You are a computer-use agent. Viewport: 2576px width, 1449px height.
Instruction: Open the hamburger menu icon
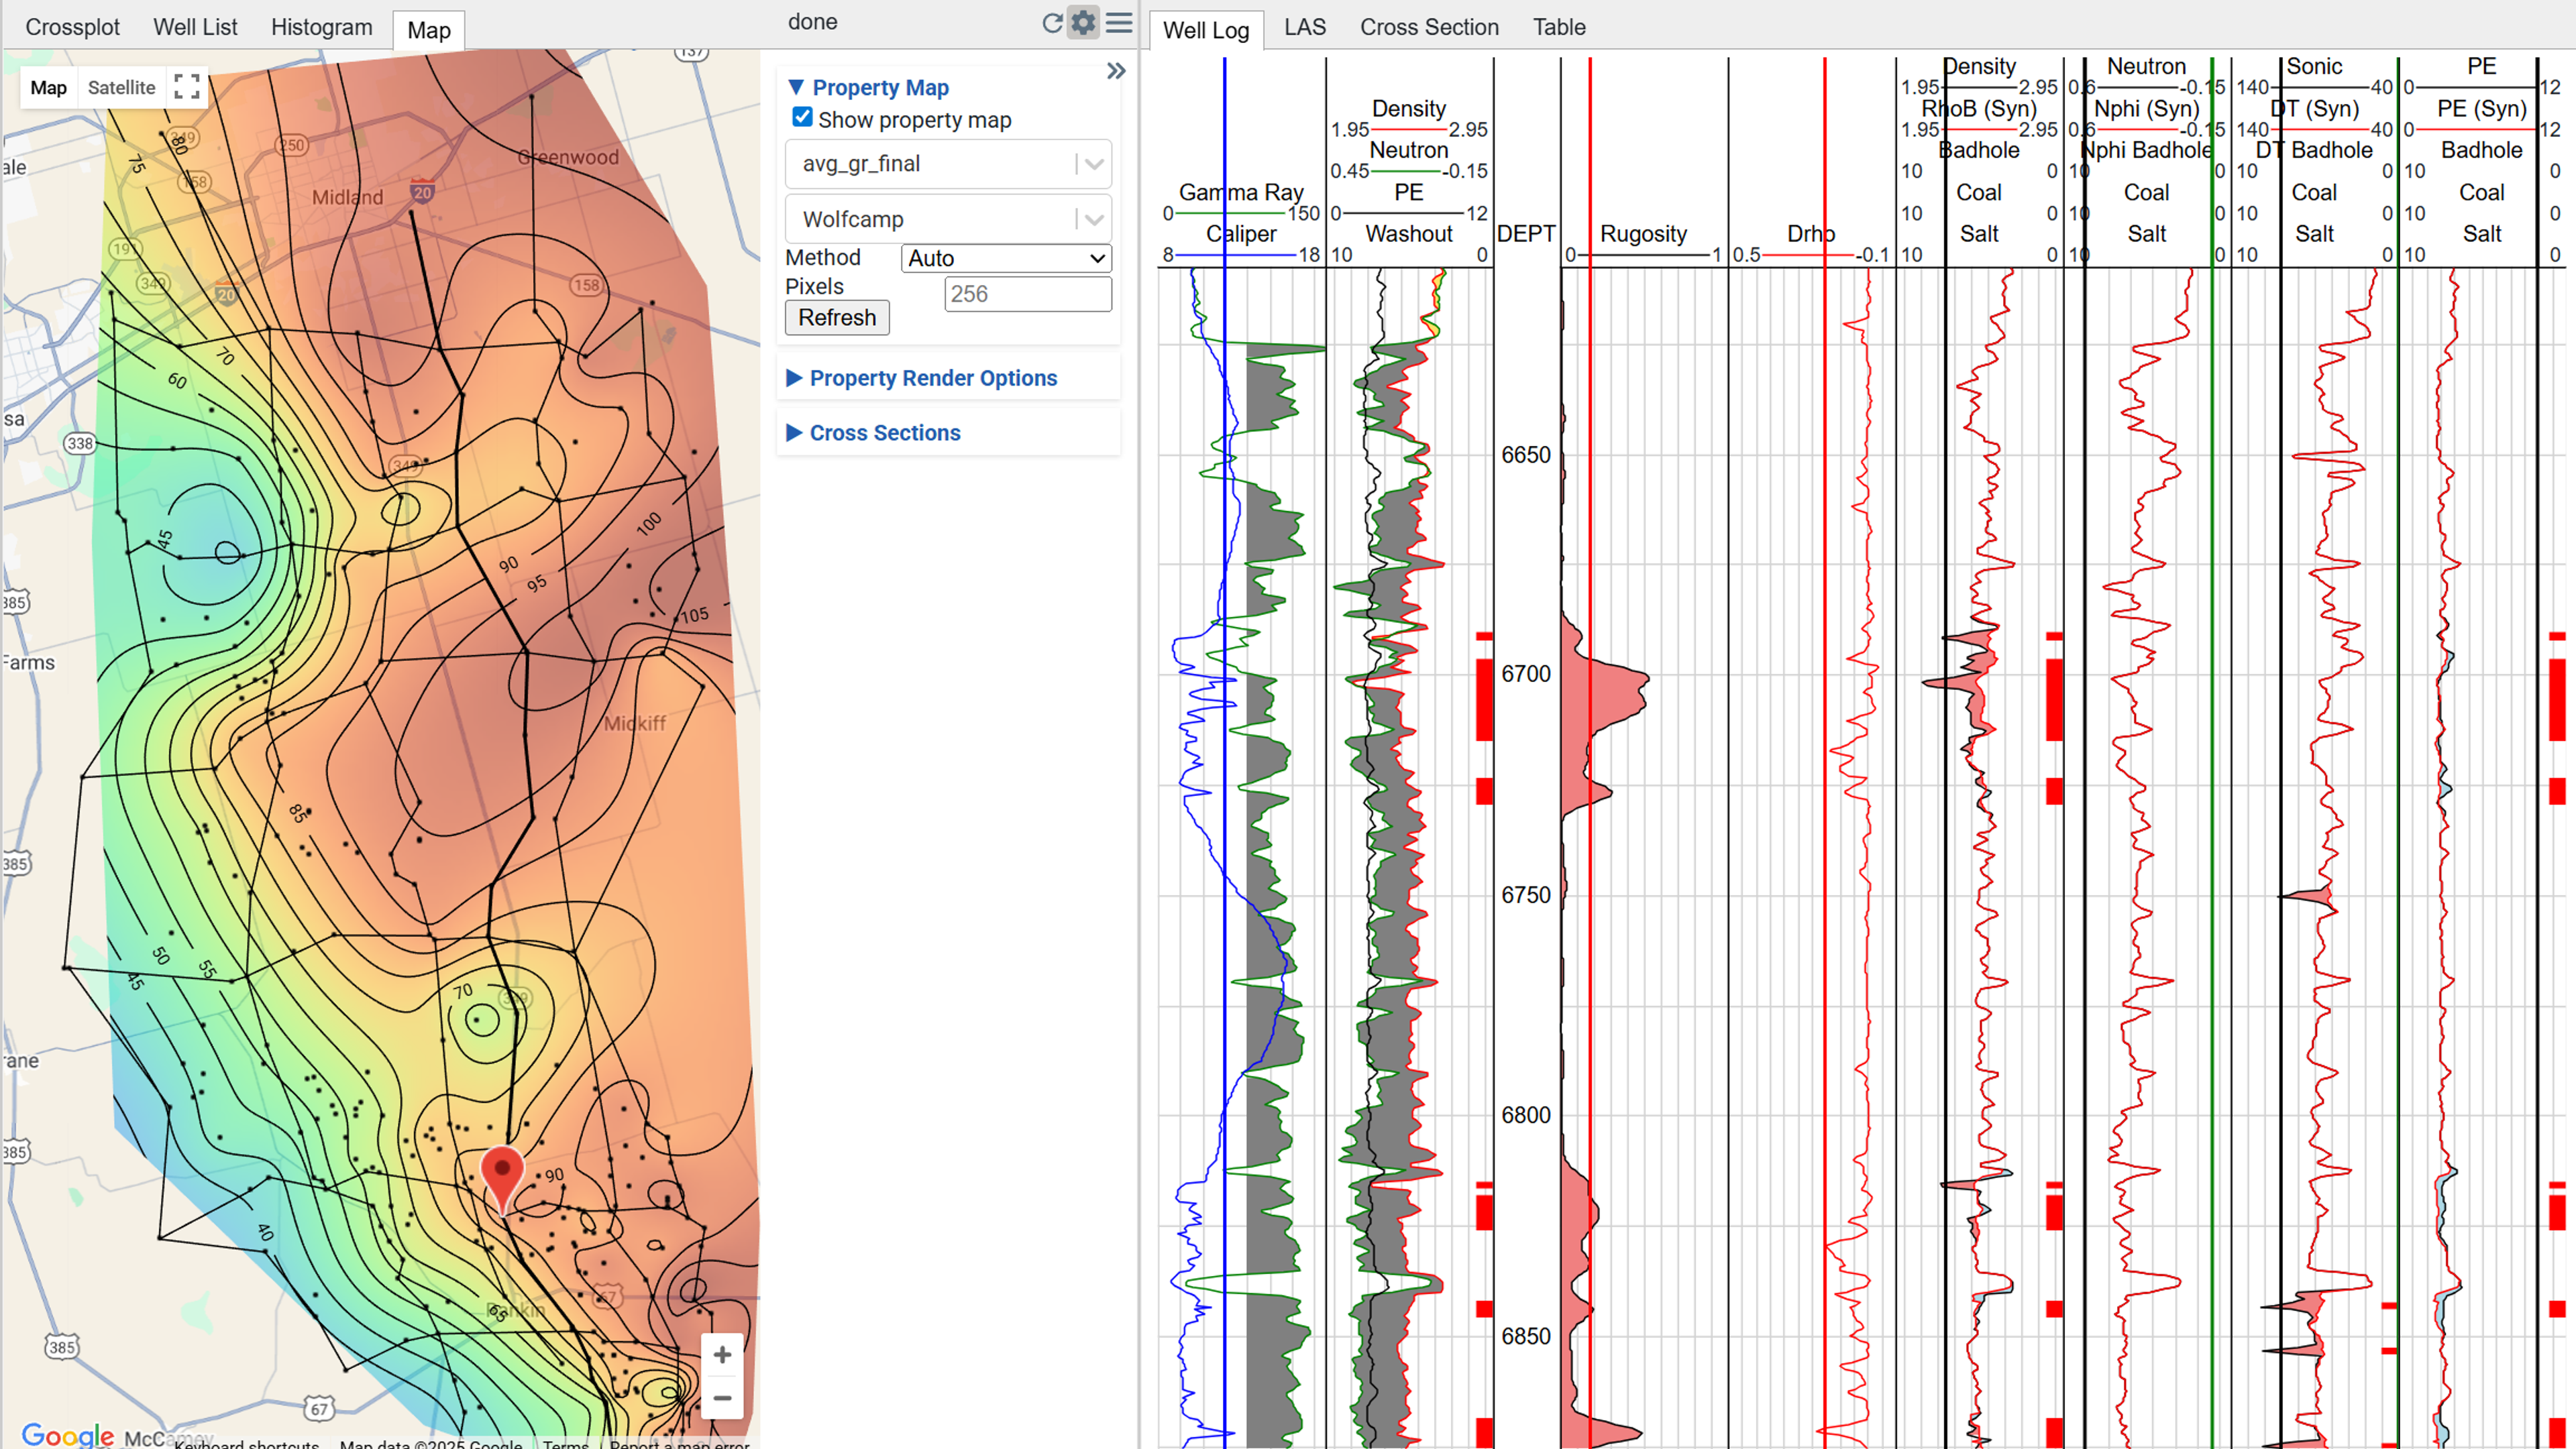(1119, 23)
